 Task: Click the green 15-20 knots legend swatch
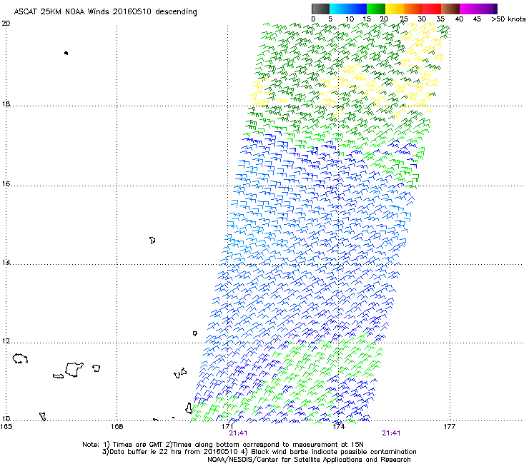pyautogui.click(x=376, y=9)
